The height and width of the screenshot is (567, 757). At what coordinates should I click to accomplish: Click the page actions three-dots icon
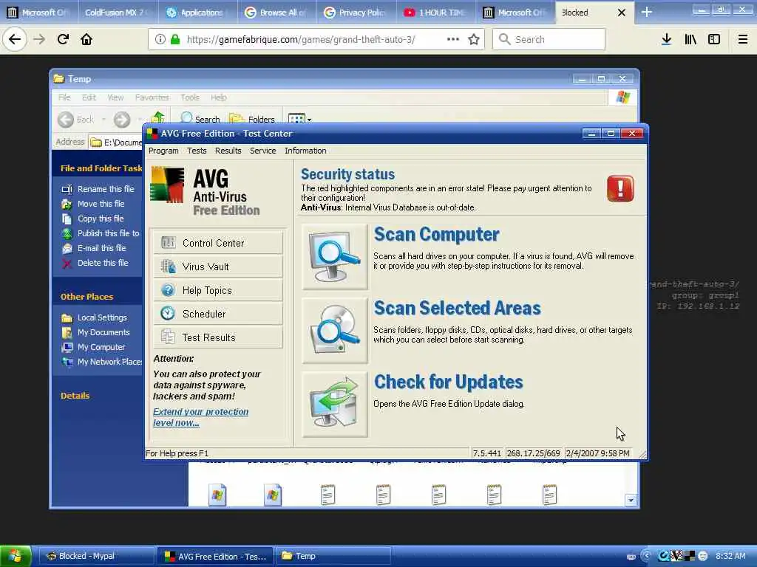(x=453, y=40)
